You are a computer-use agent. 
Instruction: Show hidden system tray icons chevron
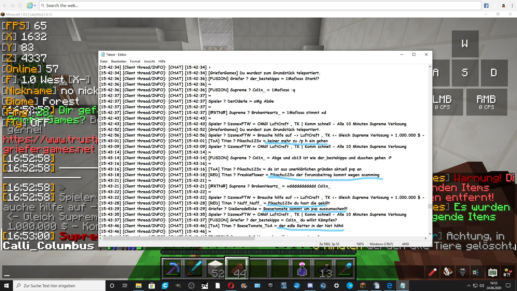tap(469, 286)
